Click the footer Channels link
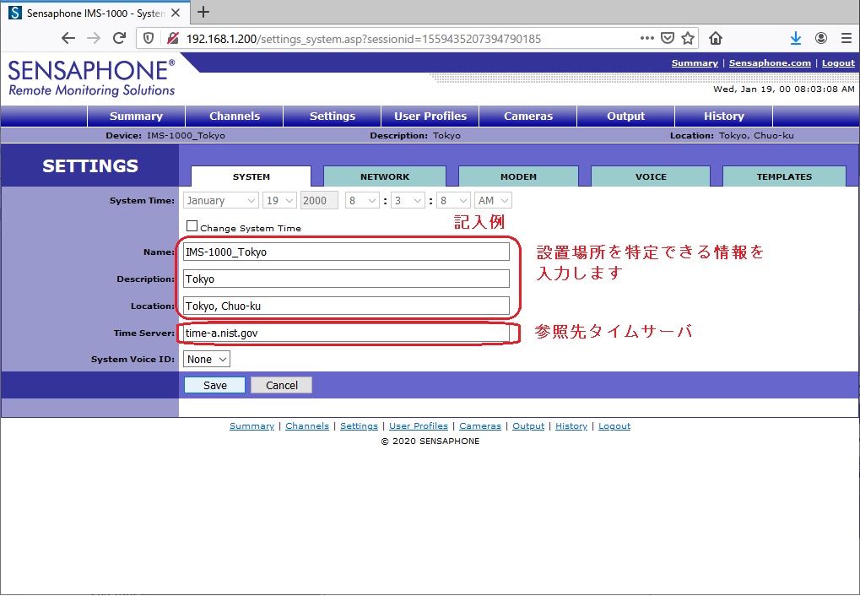This screenshot has width=860, height=596. (307, 425)
